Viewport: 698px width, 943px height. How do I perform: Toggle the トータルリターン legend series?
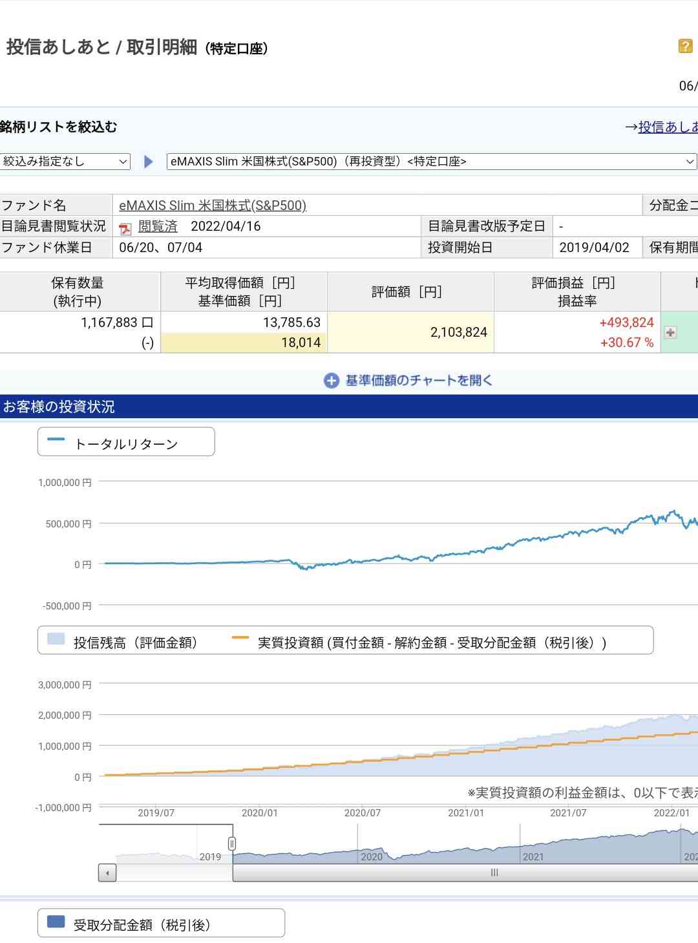[x=126, y=442]
